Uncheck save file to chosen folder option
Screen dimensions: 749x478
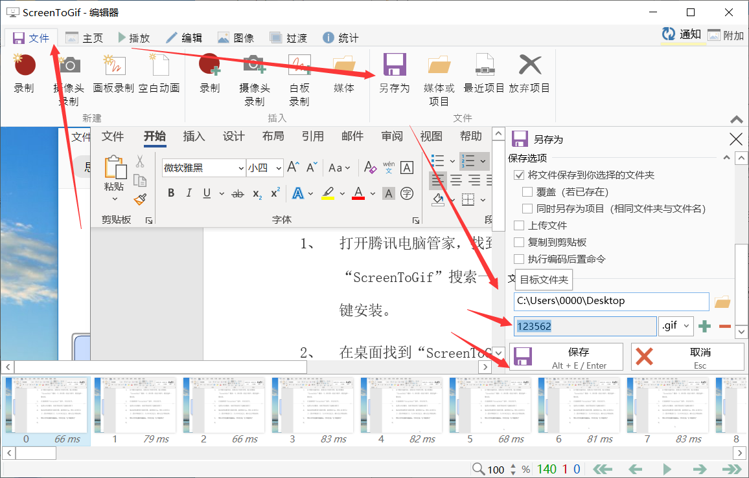point(519,175)
